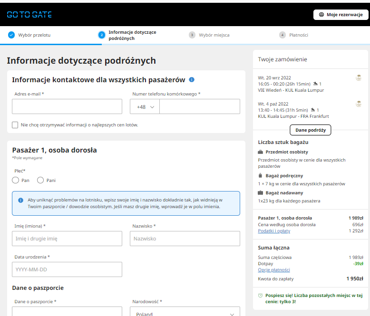Show Dane podróży details
This screenshot has width=370, height=316.
(310, 130)
